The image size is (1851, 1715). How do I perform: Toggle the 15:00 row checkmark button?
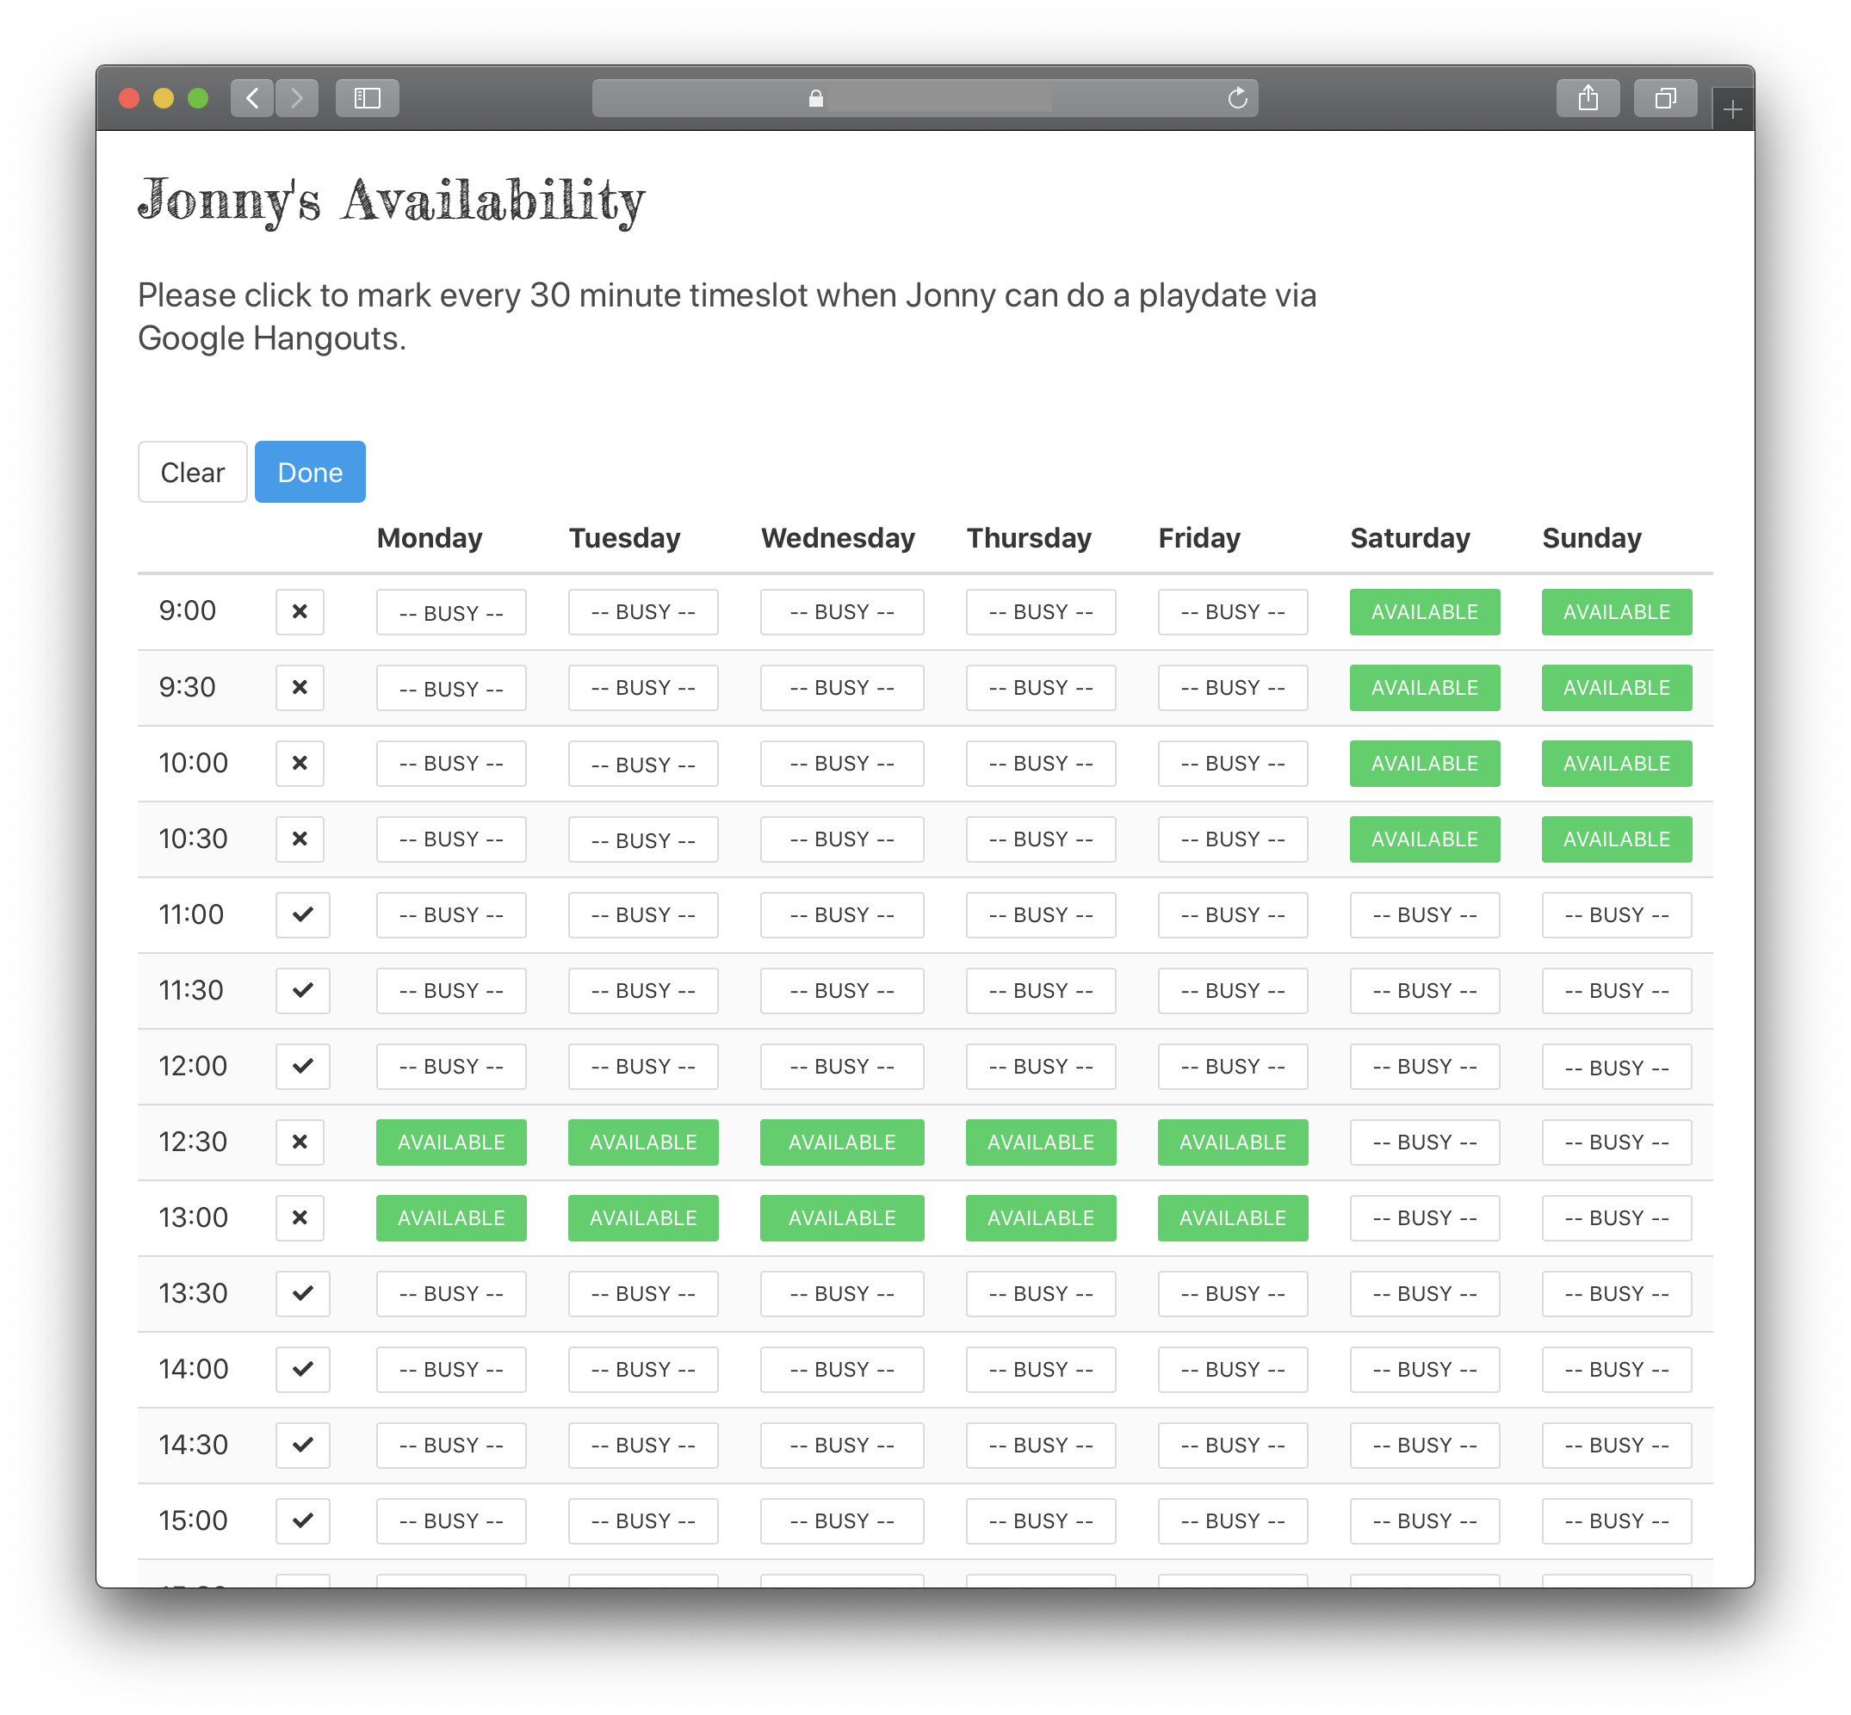(x=302, y=1520)
